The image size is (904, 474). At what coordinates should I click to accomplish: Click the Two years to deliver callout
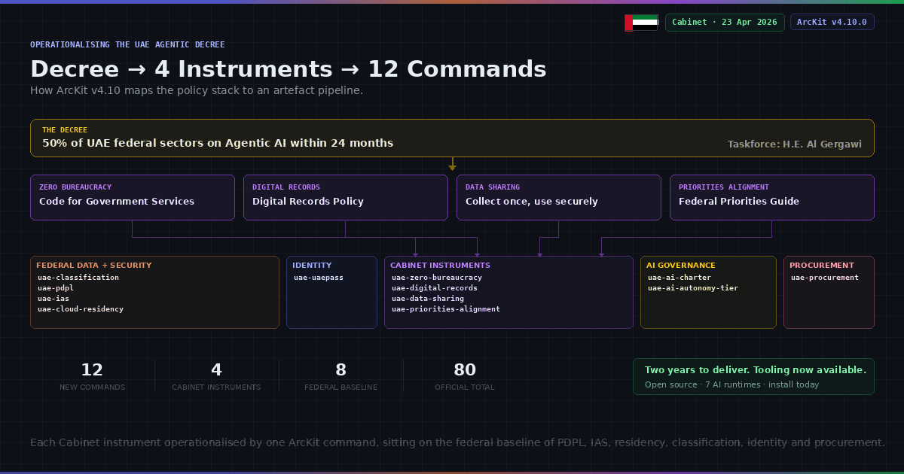pos(753,376)
